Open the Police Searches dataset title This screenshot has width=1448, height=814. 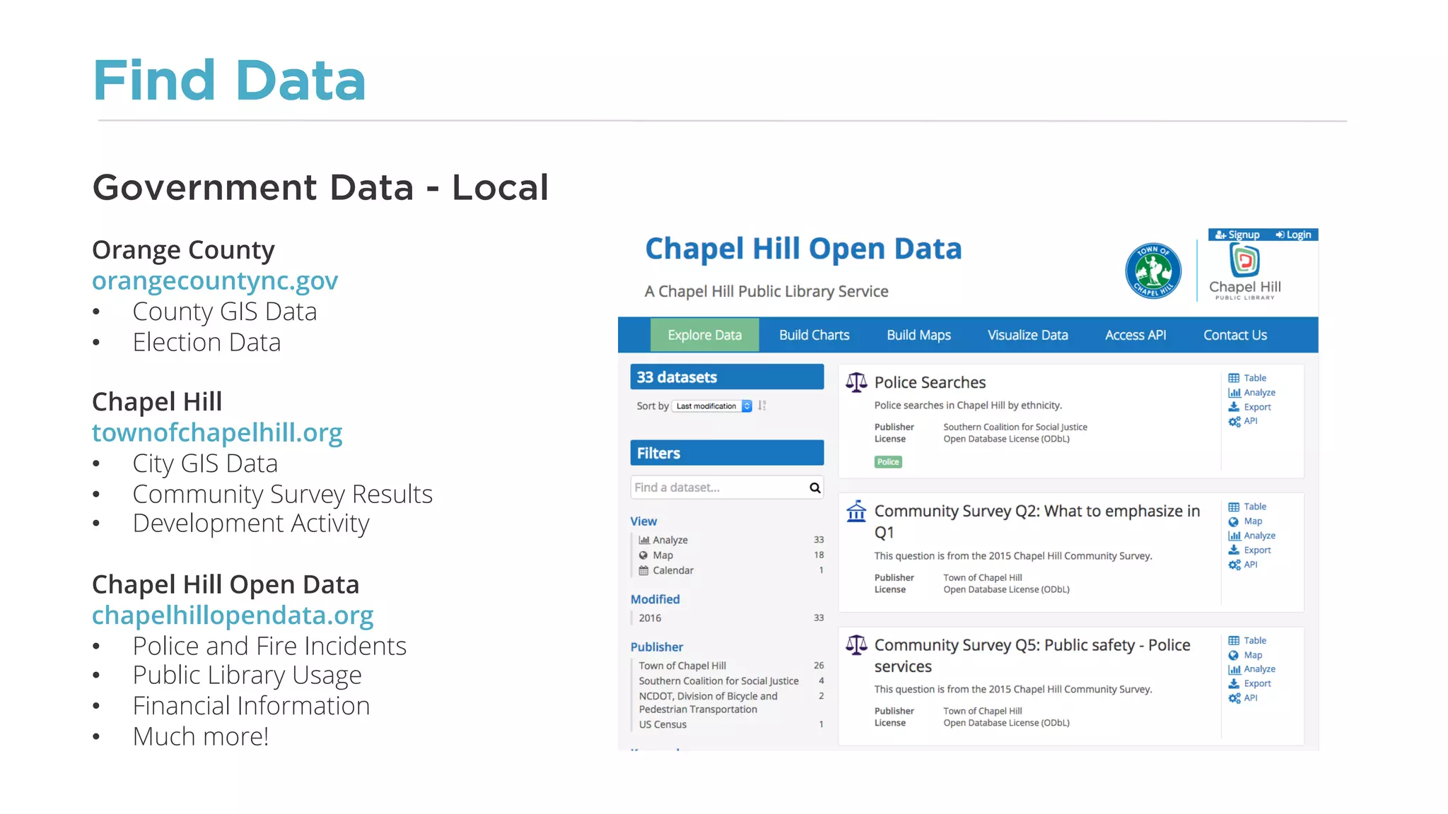[930, 382]
